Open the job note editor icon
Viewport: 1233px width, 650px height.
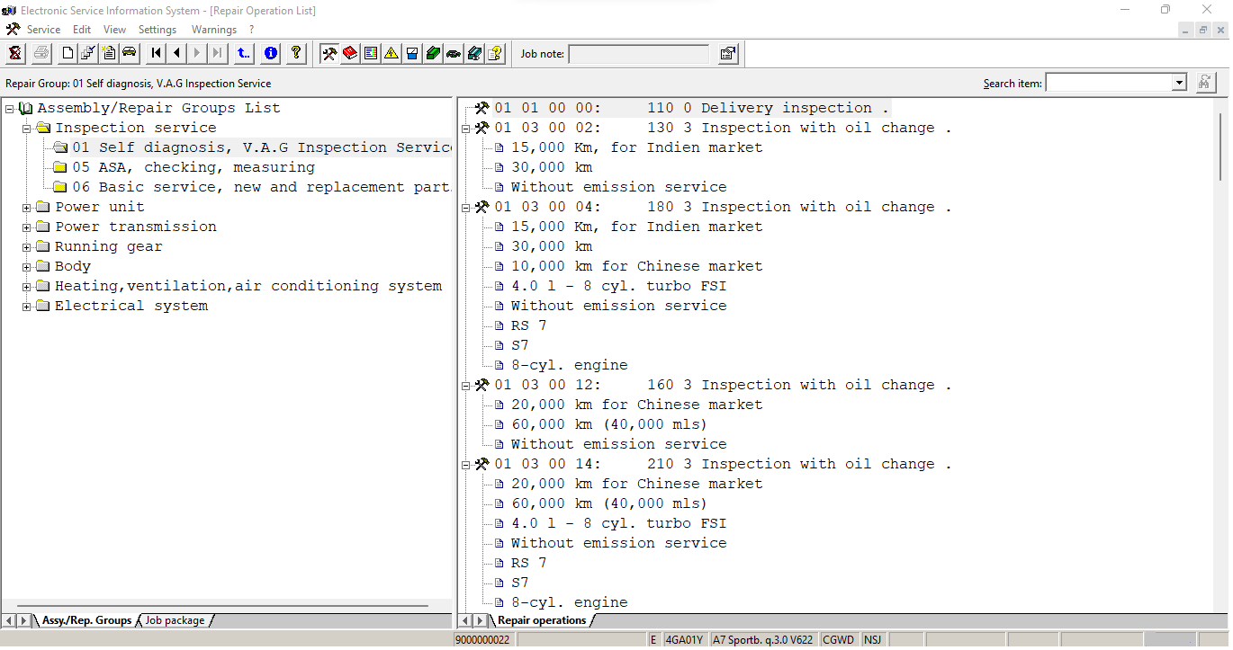(727, 53)
